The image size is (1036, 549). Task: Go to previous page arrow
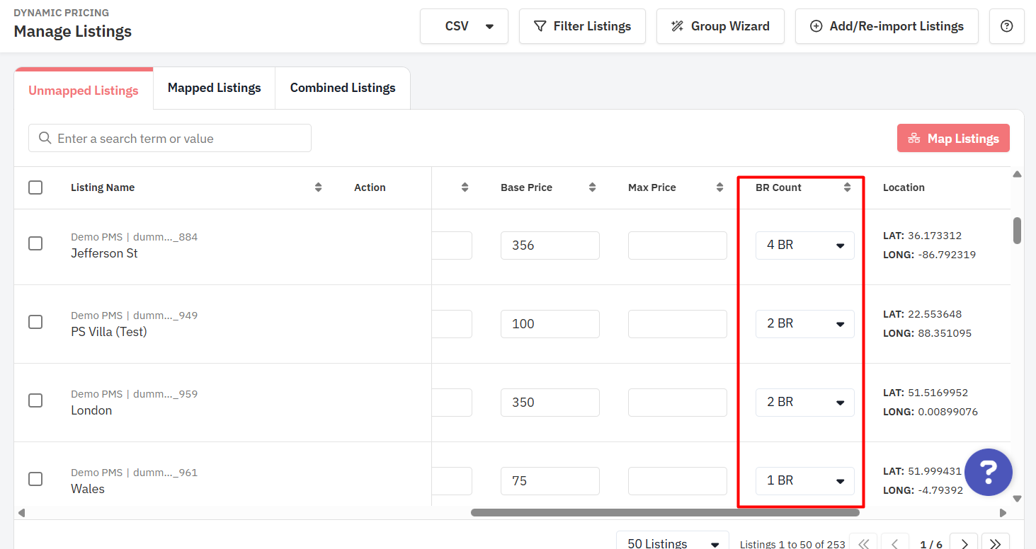click(x=894, y=543)
